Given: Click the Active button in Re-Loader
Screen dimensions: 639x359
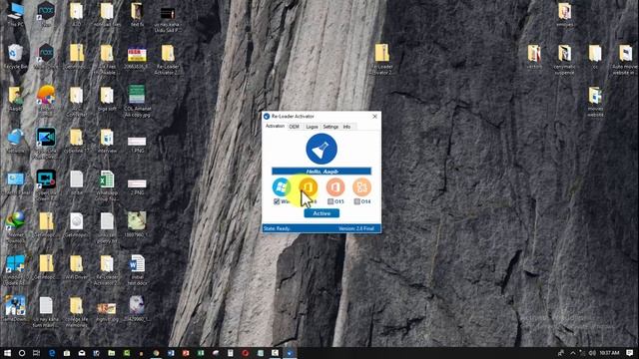Looking at the screenshot, I should (x=321, y=213).
